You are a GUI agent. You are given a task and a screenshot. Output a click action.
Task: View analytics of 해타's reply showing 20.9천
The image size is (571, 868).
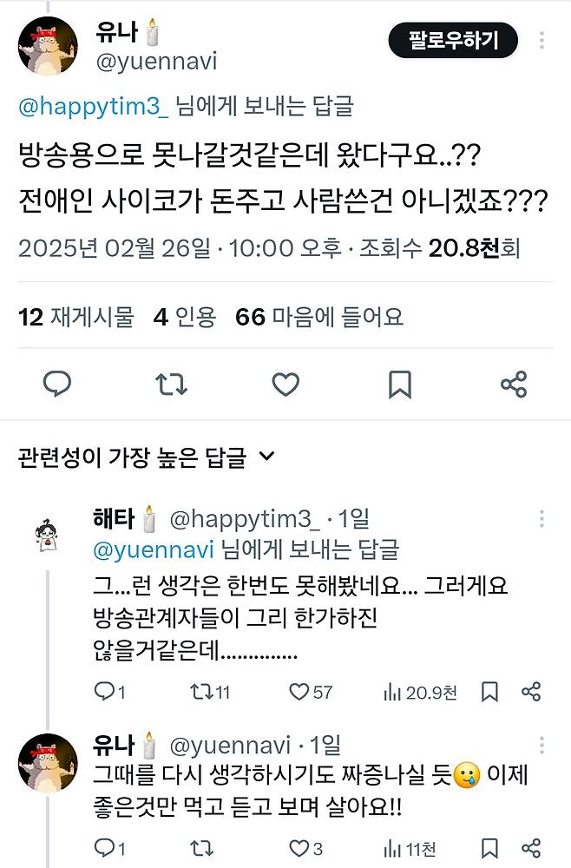click(x=420, y=692)
